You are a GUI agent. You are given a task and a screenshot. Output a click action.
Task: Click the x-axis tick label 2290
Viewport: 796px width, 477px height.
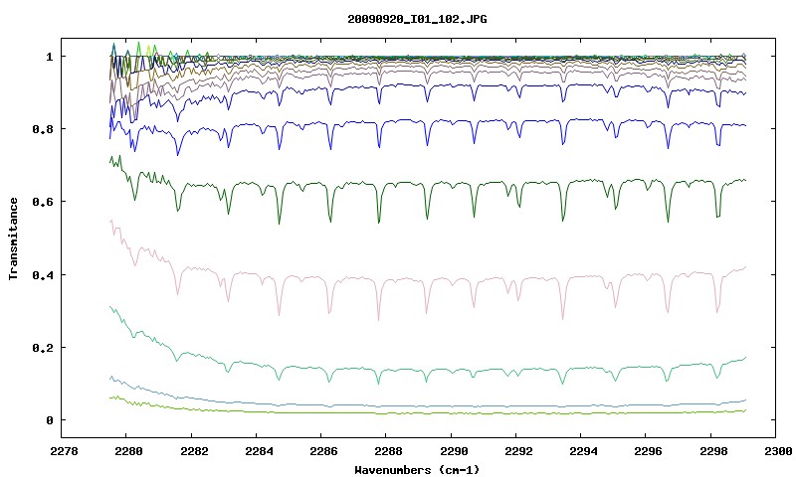pos(454,451)
